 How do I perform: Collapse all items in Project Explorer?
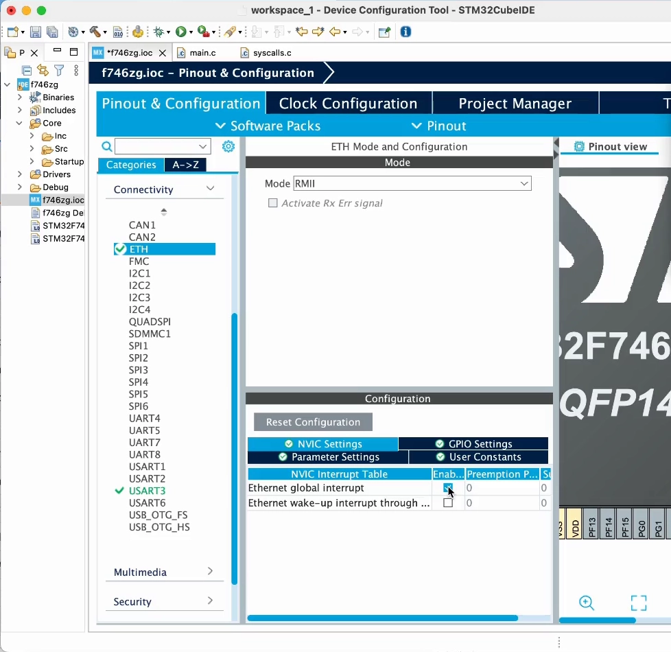click(x=26, y=69)
